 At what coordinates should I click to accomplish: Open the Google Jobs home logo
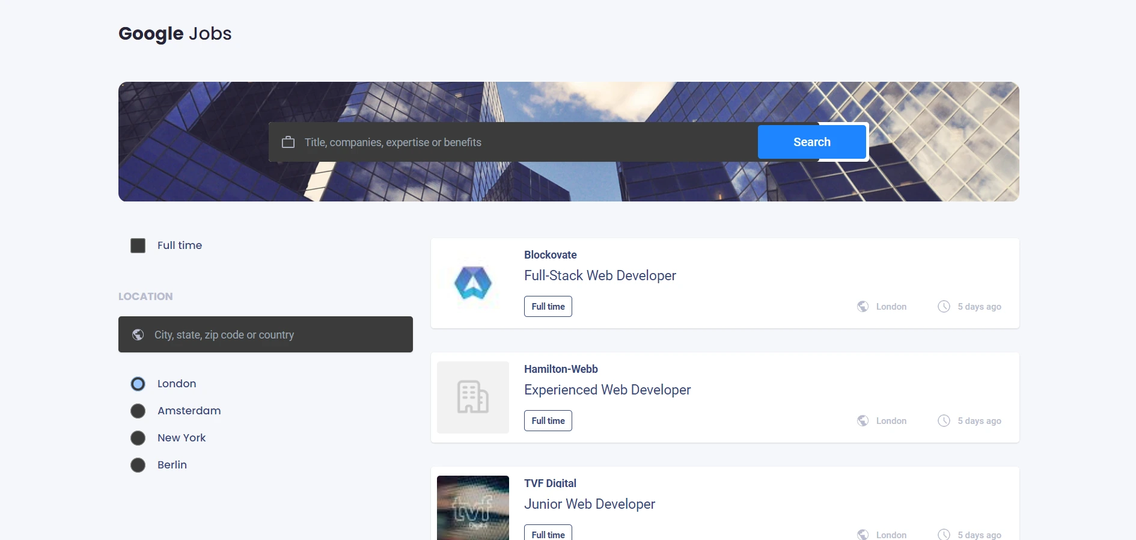pyautogui.click(x=175, y=34)
